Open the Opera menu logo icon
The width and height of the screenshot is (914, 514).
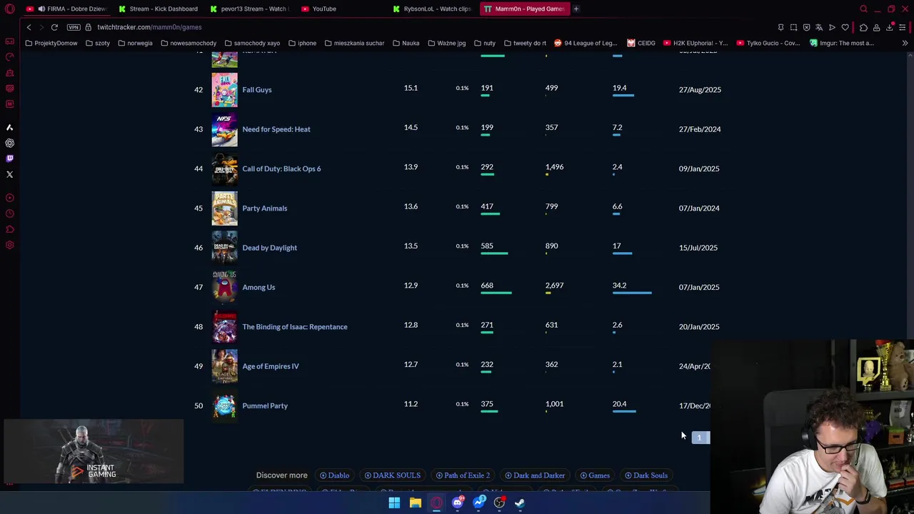[x=10, y=9]
